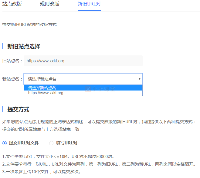Click the rule line about 文件类型为txt
Viewport: 200px width, 178px height.
[x=58, y=157]
